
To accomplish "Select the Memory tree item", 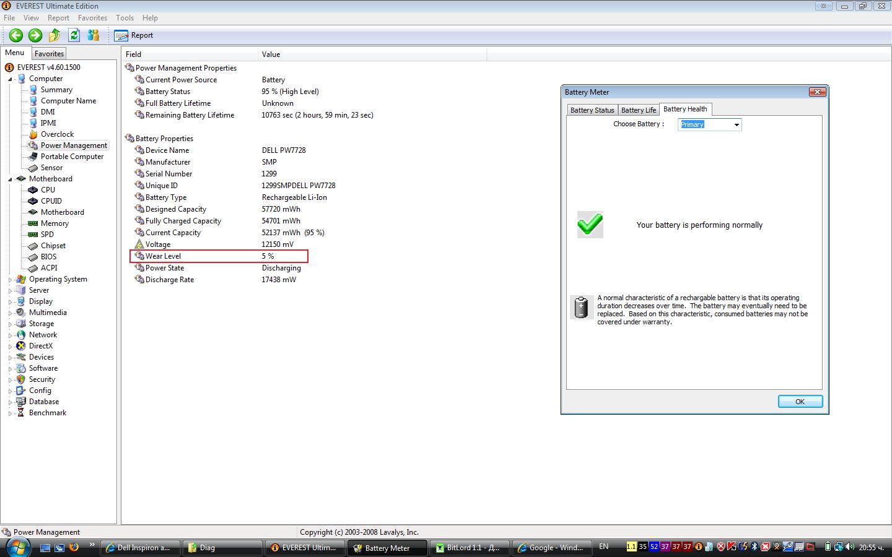I will pyautogui.click(x=55, y=223).
